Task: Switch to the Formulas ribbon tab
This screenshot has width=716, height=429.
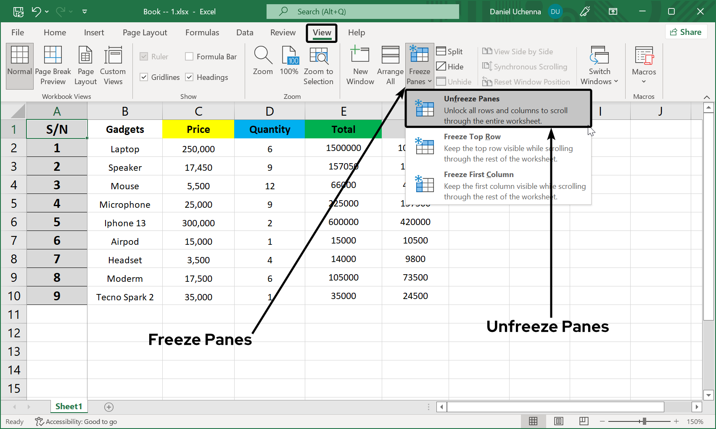Action: (202, 32)
